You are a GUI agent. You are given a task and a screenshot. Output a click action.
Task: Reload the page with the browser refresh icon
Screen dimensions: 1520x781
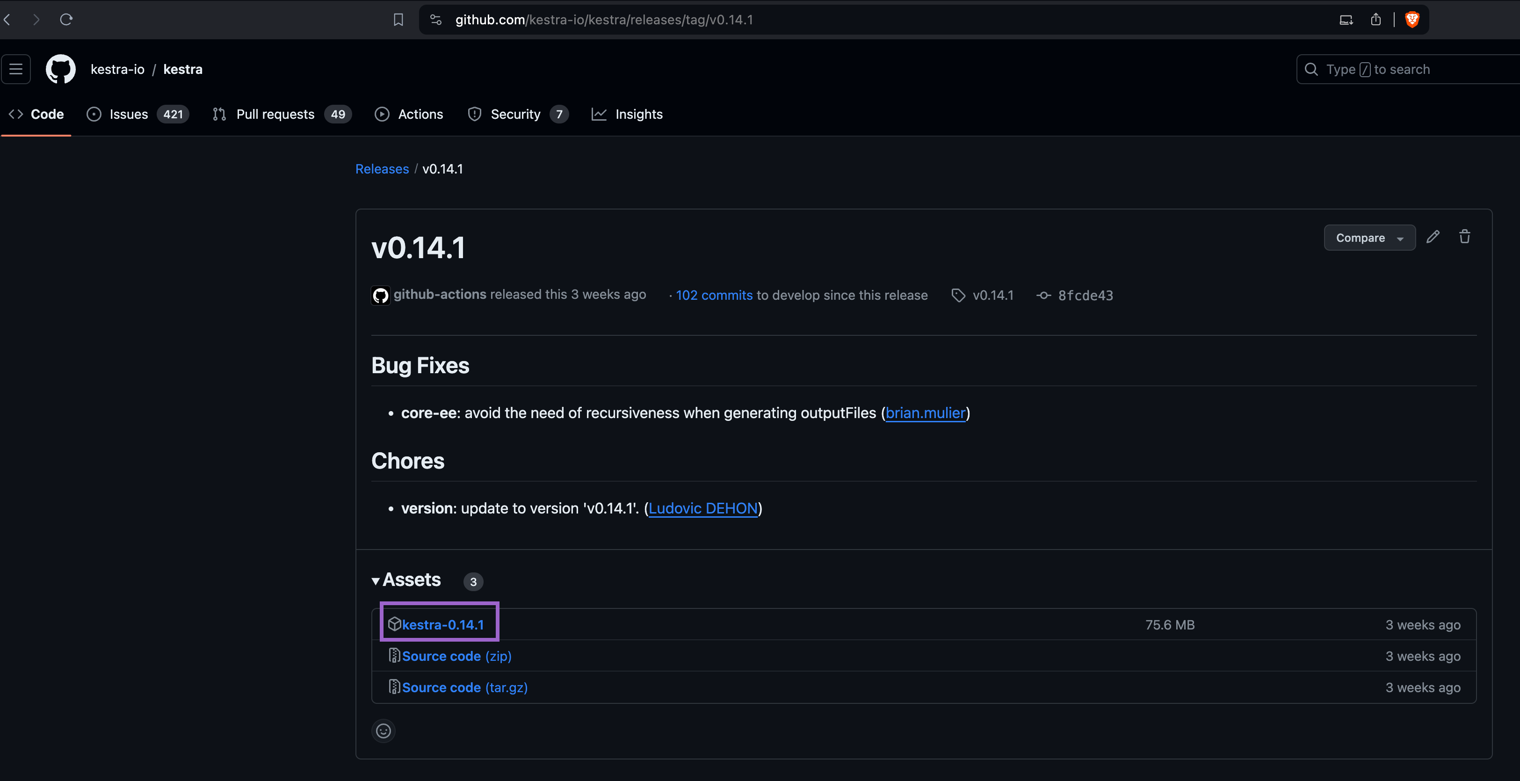[67, 19]
